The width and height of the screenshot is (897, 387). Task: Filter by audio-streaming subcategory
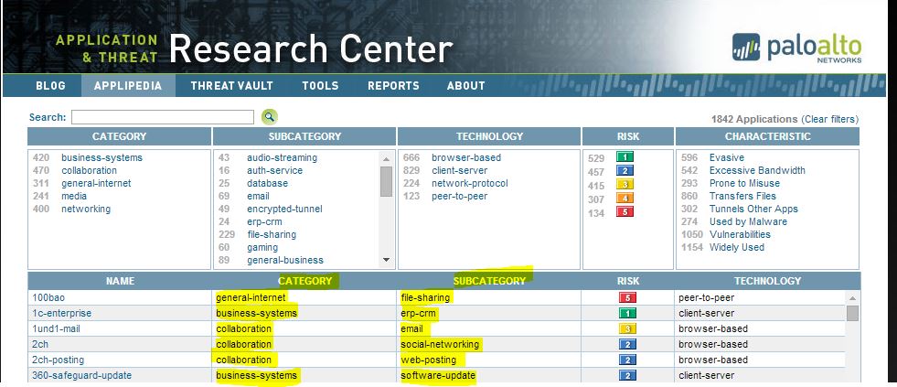click(x=282, y=157)
